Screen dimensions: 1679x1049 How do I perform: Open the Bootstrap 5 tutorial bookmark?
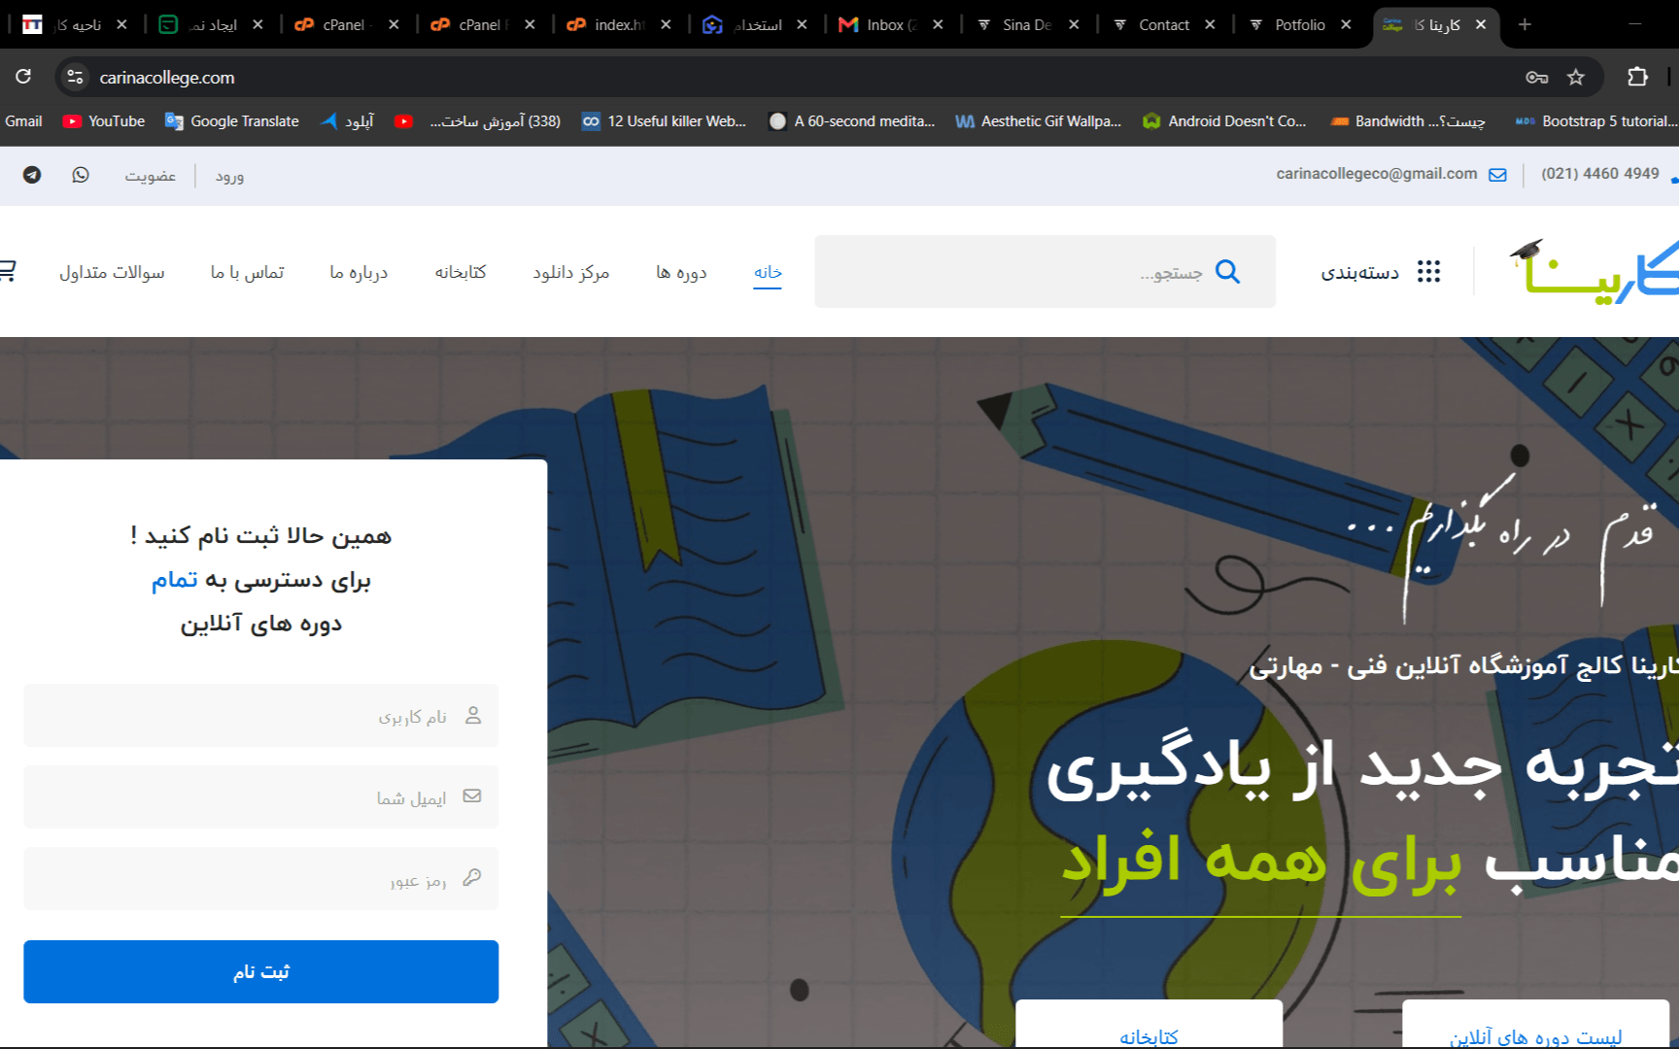1596,121
